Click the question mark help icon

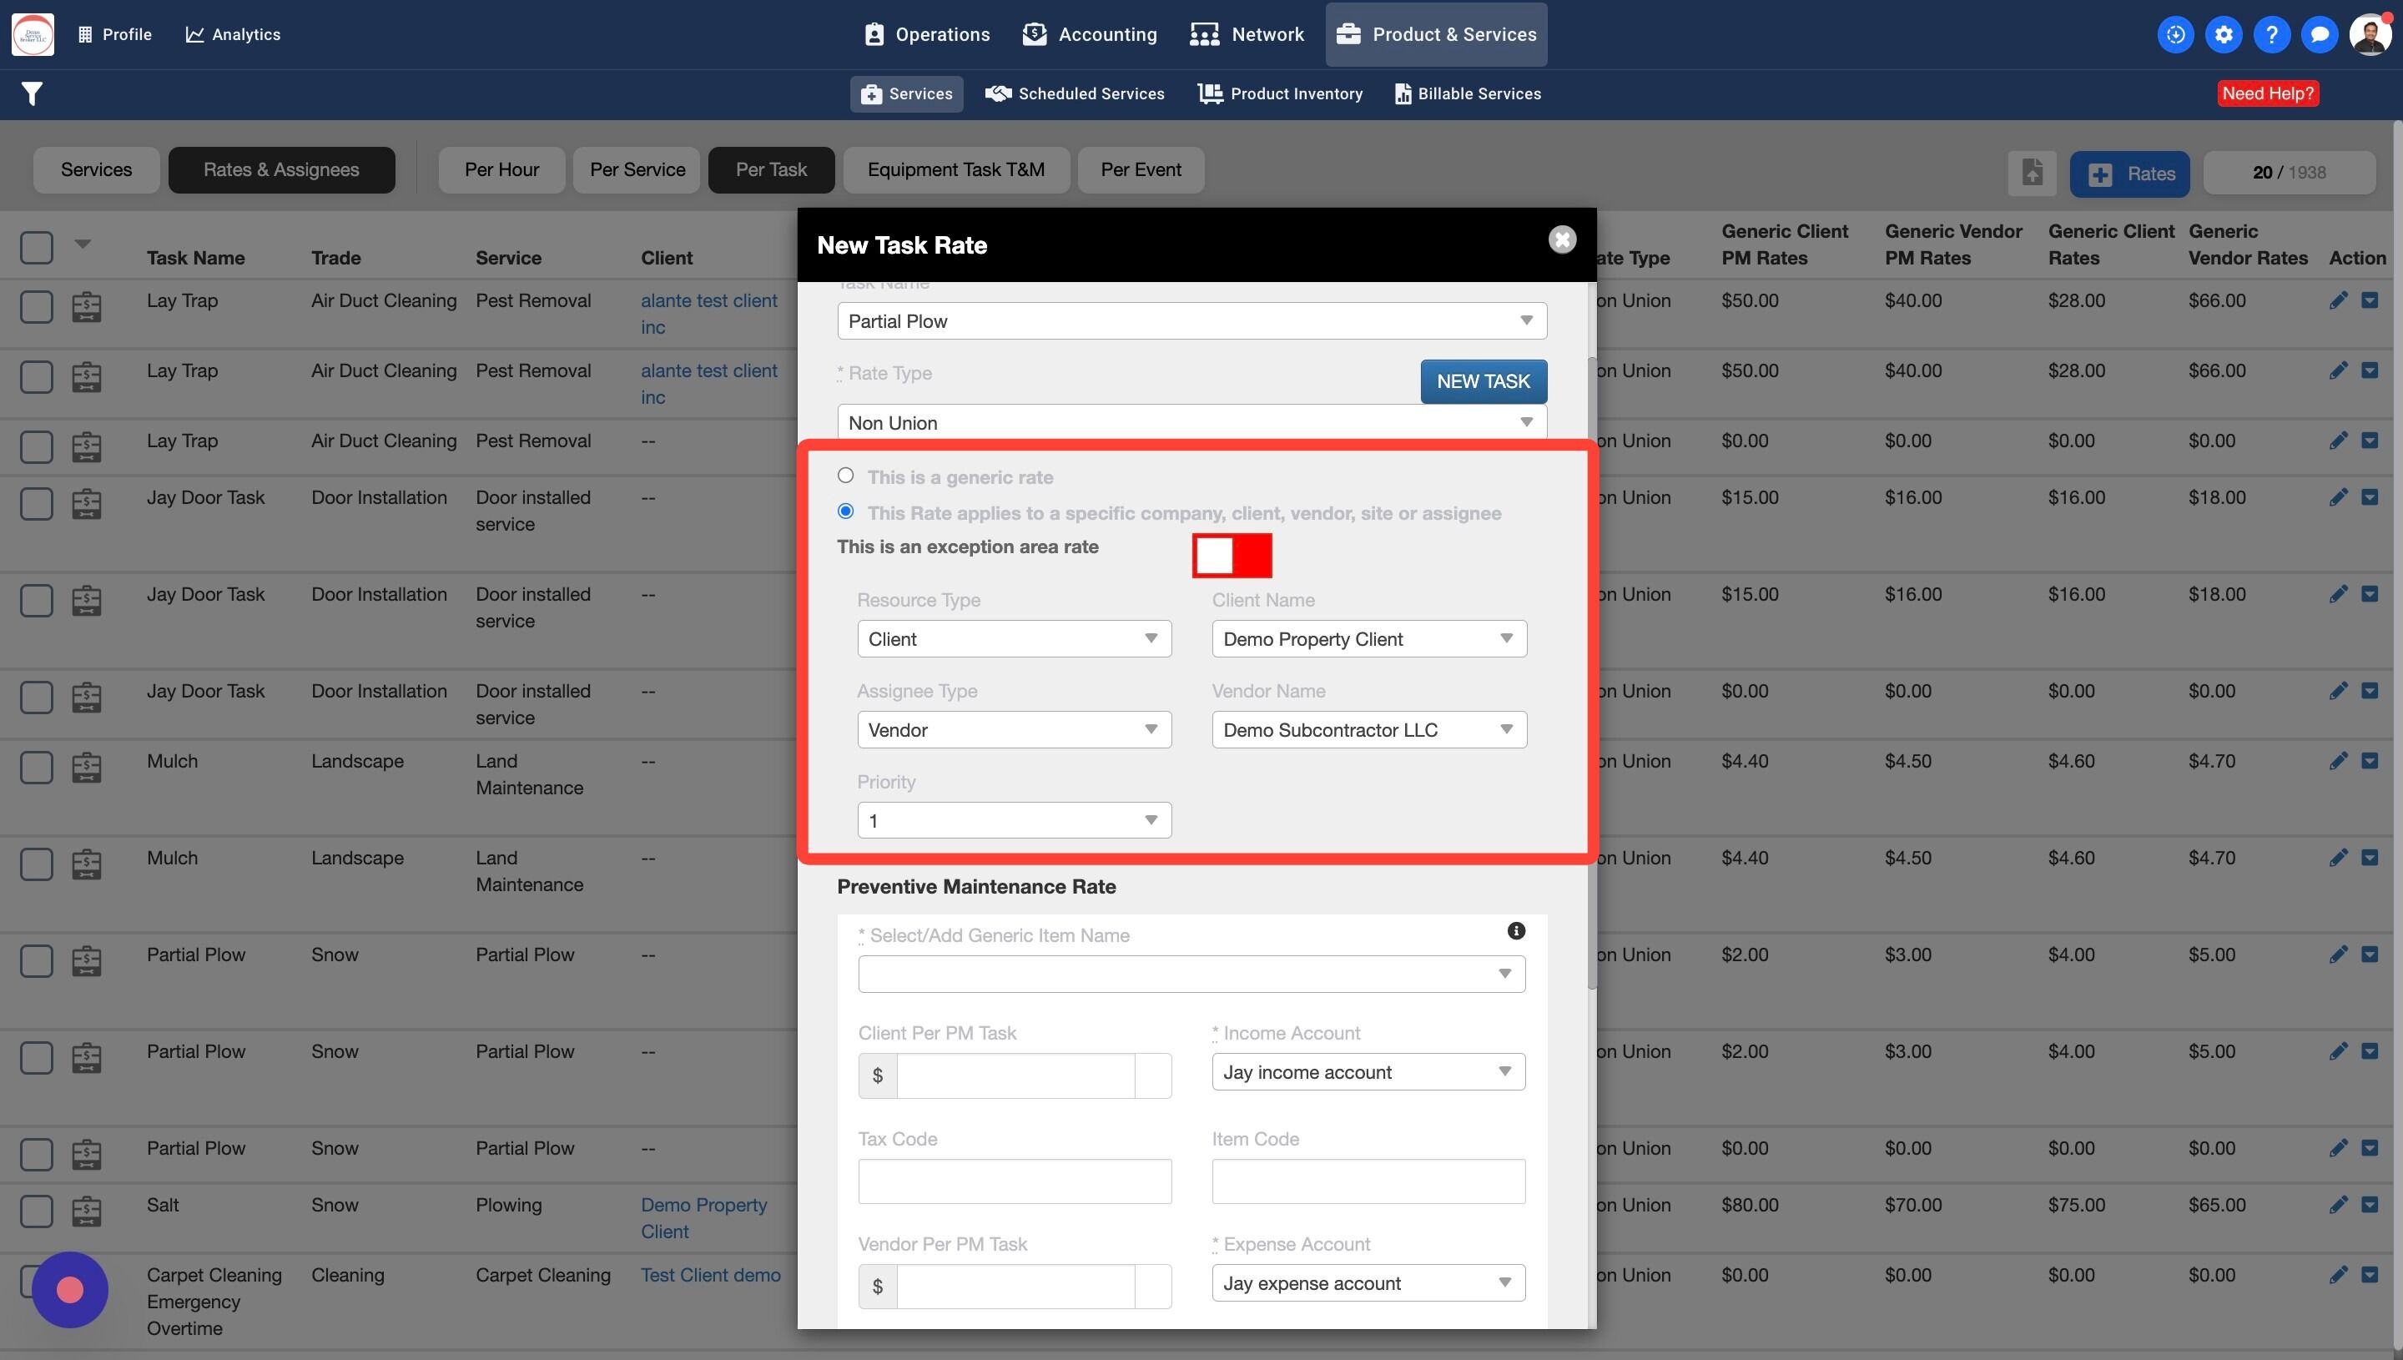click(x=2271, y=34)
